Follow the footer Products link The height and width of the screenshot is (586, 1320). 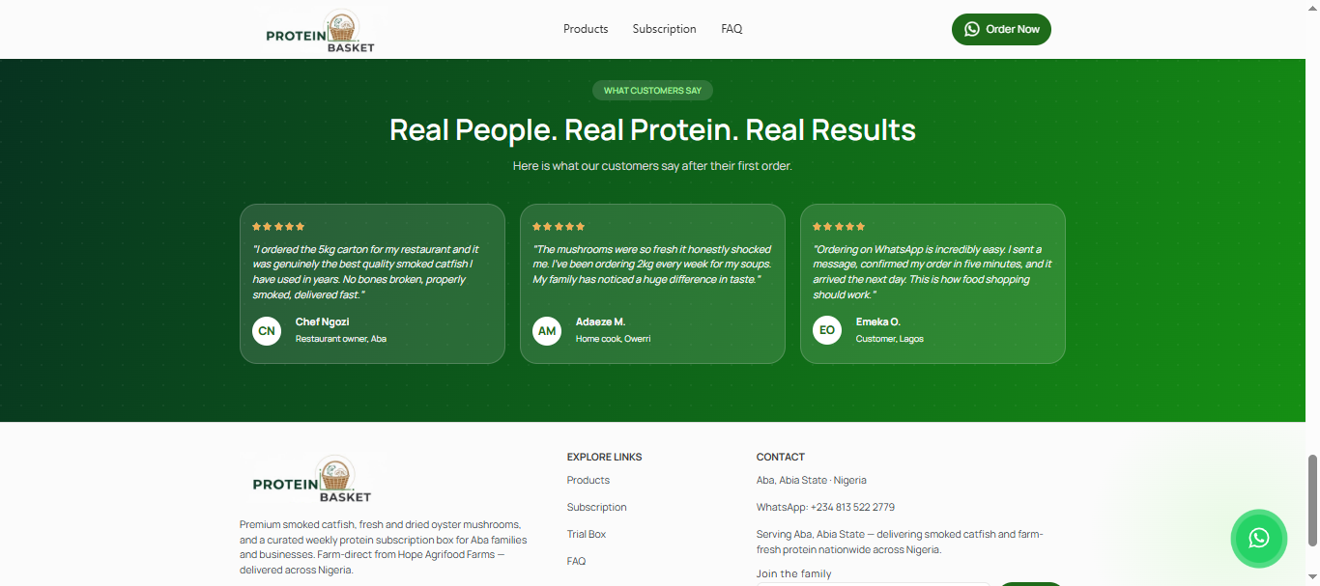pyautogui.click(x=588, y=480)
